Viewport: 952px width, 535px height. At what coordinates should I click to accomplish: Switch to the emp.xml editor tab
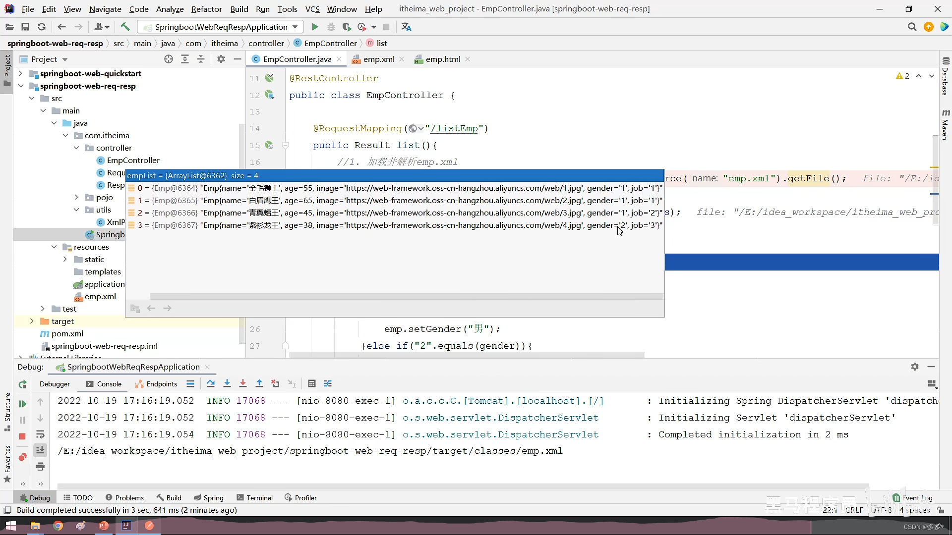(x=378, y=59)
